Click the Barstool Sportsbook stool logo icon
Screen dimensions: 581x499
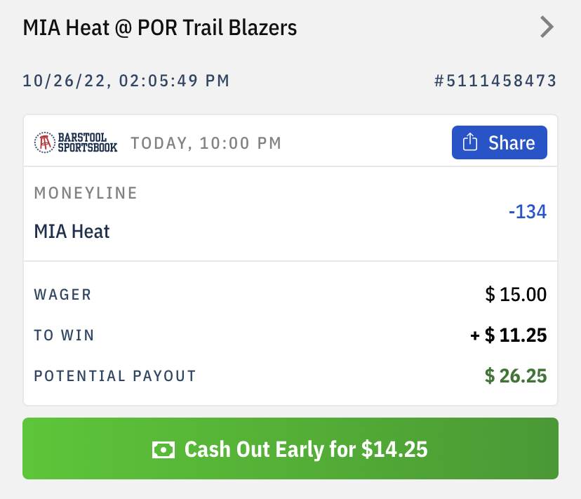pyautogui.click(x=45, y=142)
